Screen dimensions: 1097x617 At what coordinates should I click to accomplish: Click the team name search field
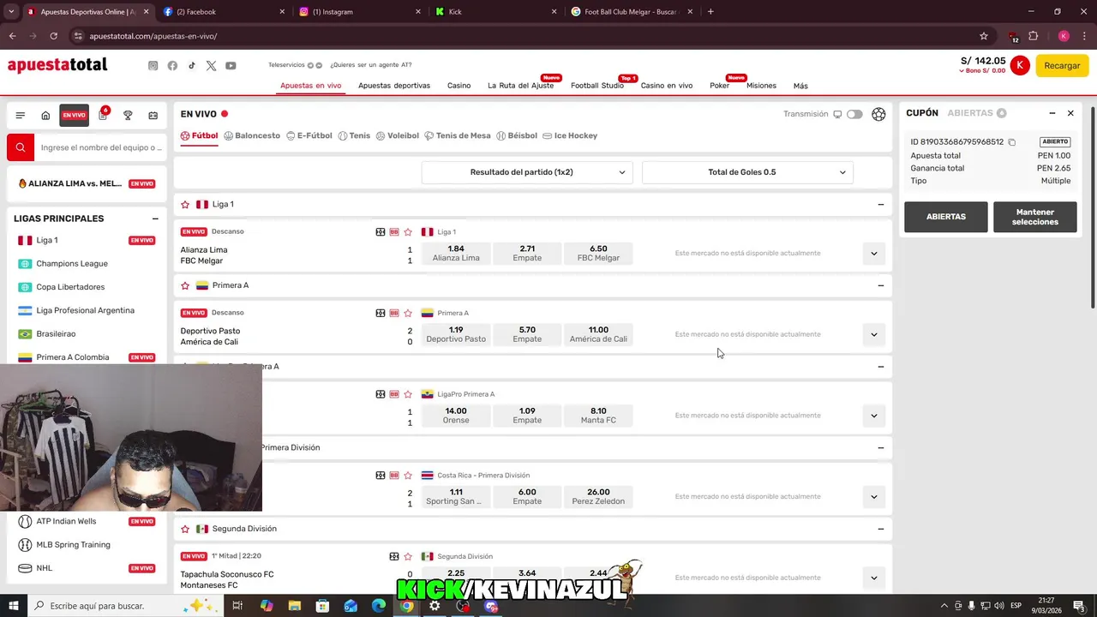99,147
